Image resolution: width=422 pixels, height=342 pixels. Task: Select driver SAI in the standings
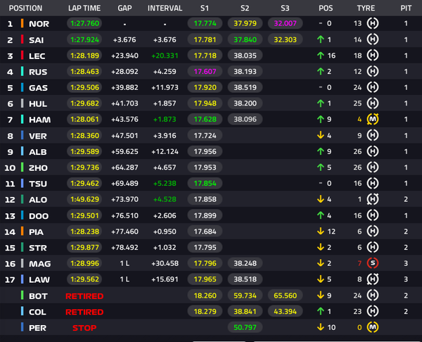click(x=37, y=40)
